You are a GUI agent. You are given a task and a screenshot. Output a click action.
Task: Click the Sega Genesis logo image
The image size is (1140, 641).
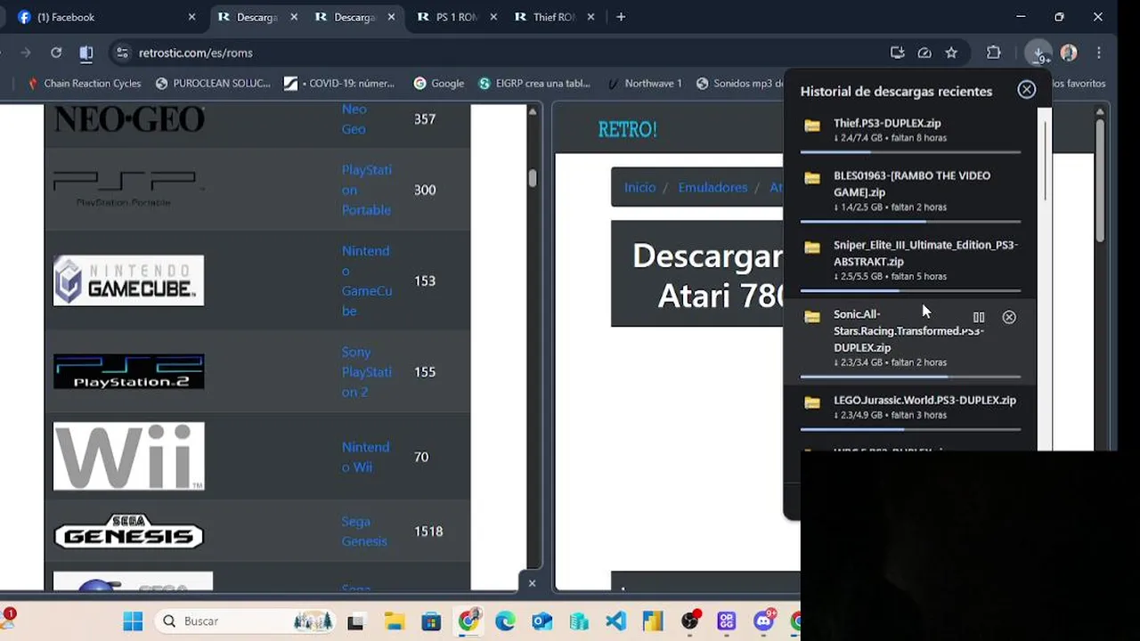128,531
